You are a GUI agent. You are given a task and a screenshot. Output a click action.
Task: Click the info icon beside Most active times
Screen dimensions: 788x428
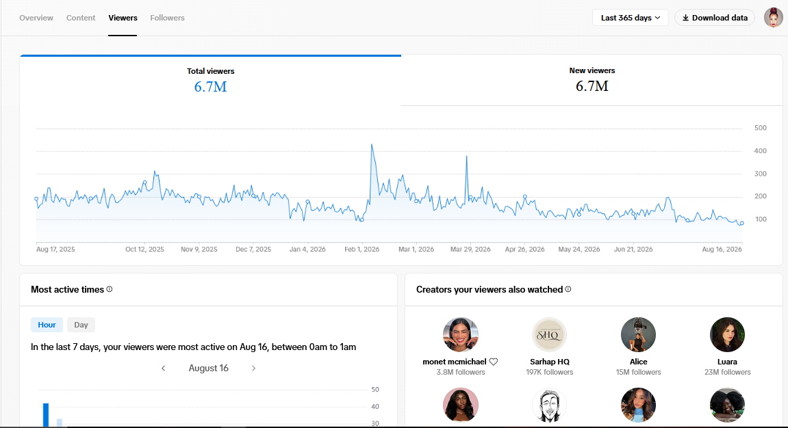tap(110, 289)
